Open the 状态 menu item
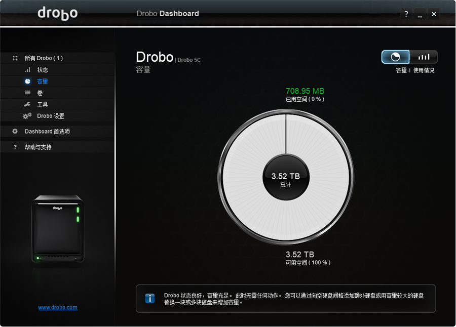 [43, 70]
